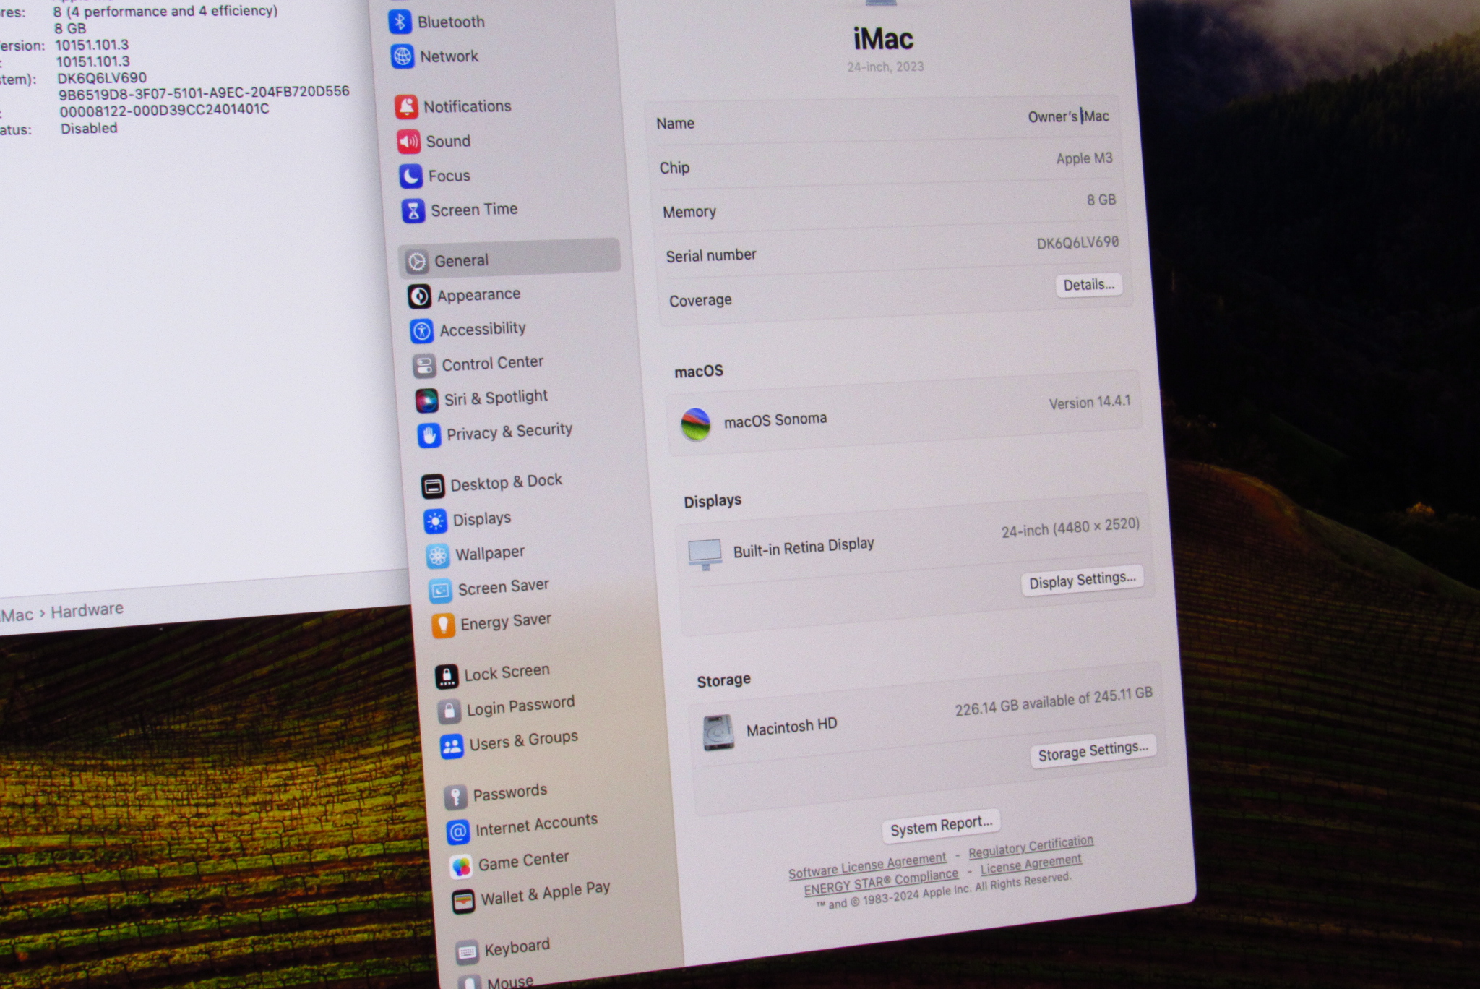Viewport: 1480px width, 989px height.
Task: Open the Siri & Spotlight icon
Action: click(426, 400)
